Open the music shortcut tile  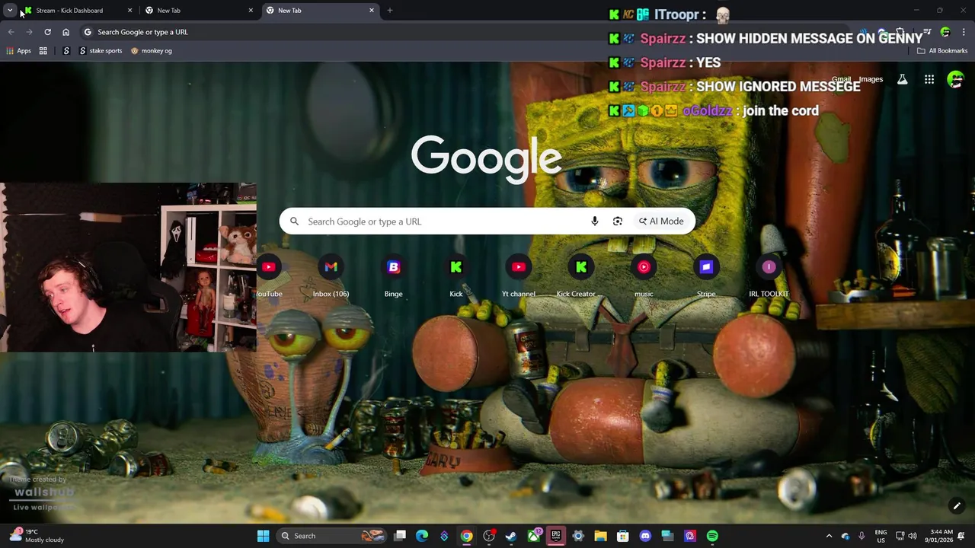[644, 276]
